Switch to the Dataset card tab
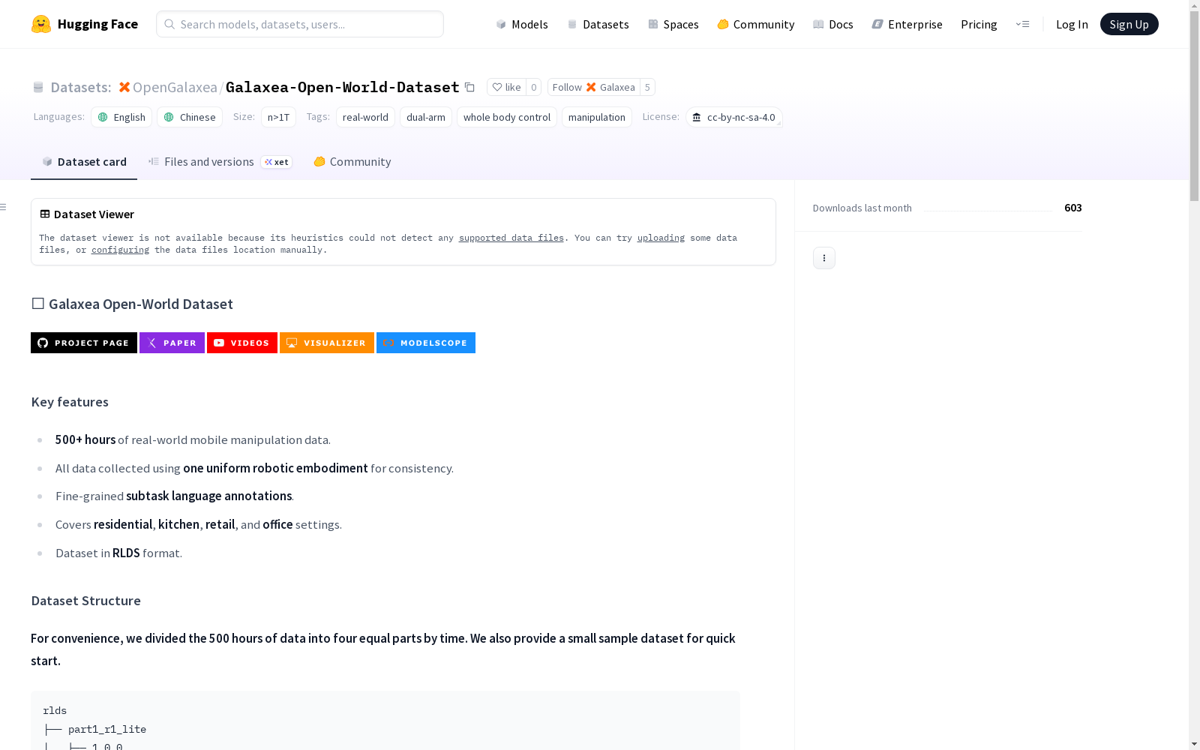Screen dimensions: 1200x750 [x=84, y=161]
